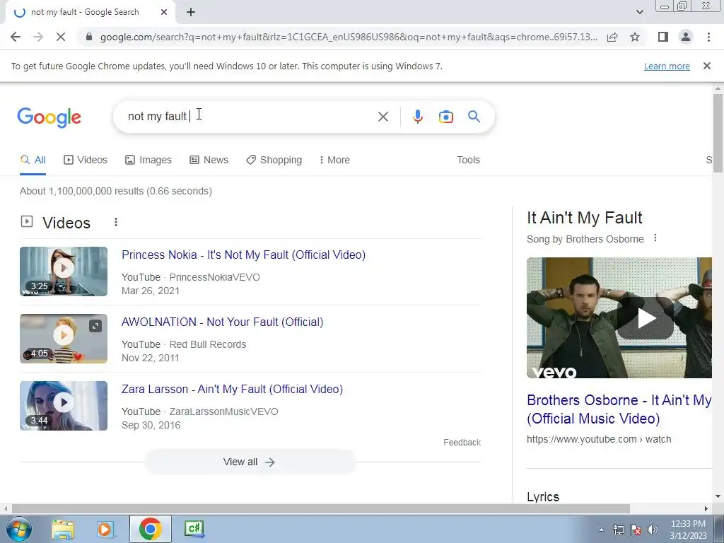Image resolution: width=724 pixels, height=543 pixels.
Task: Open the tab search dropdown arrow
Action: tap(639, 12)
